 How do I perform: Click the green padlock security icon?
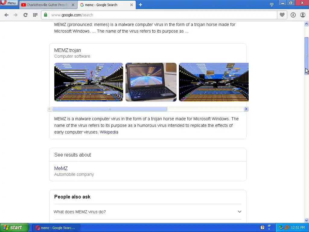tap(46, 15)
